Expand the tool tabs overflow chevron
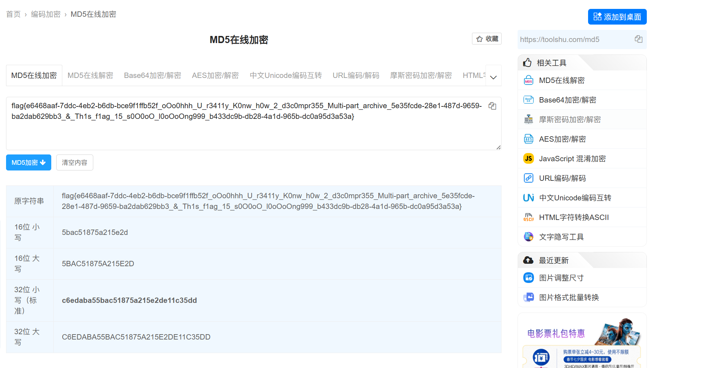This screenshot has height=368, width=718. (493, 77)
